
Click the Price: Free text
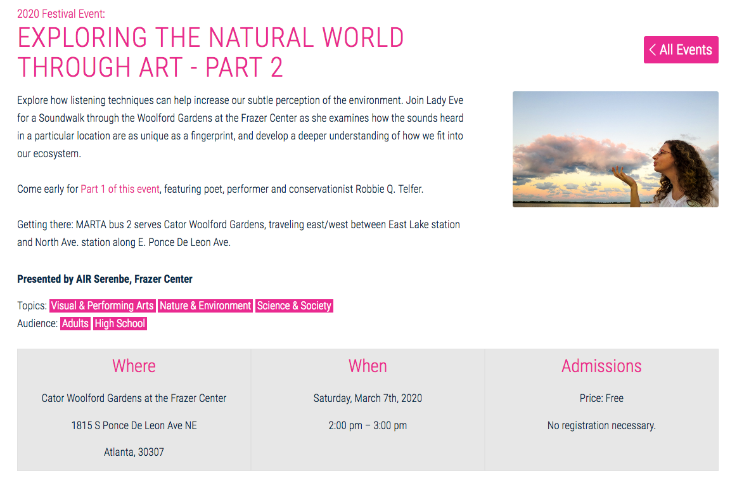point(601,398)
